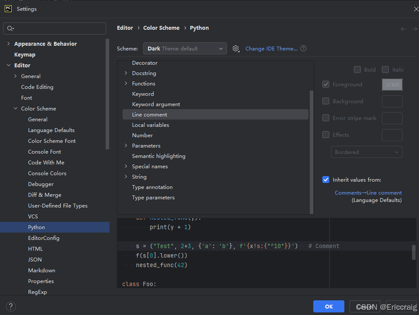The height and width of the screenshot is (315, 419).
Task: Follow the Comments→Line comment link
Action: [x=368, y=192]
